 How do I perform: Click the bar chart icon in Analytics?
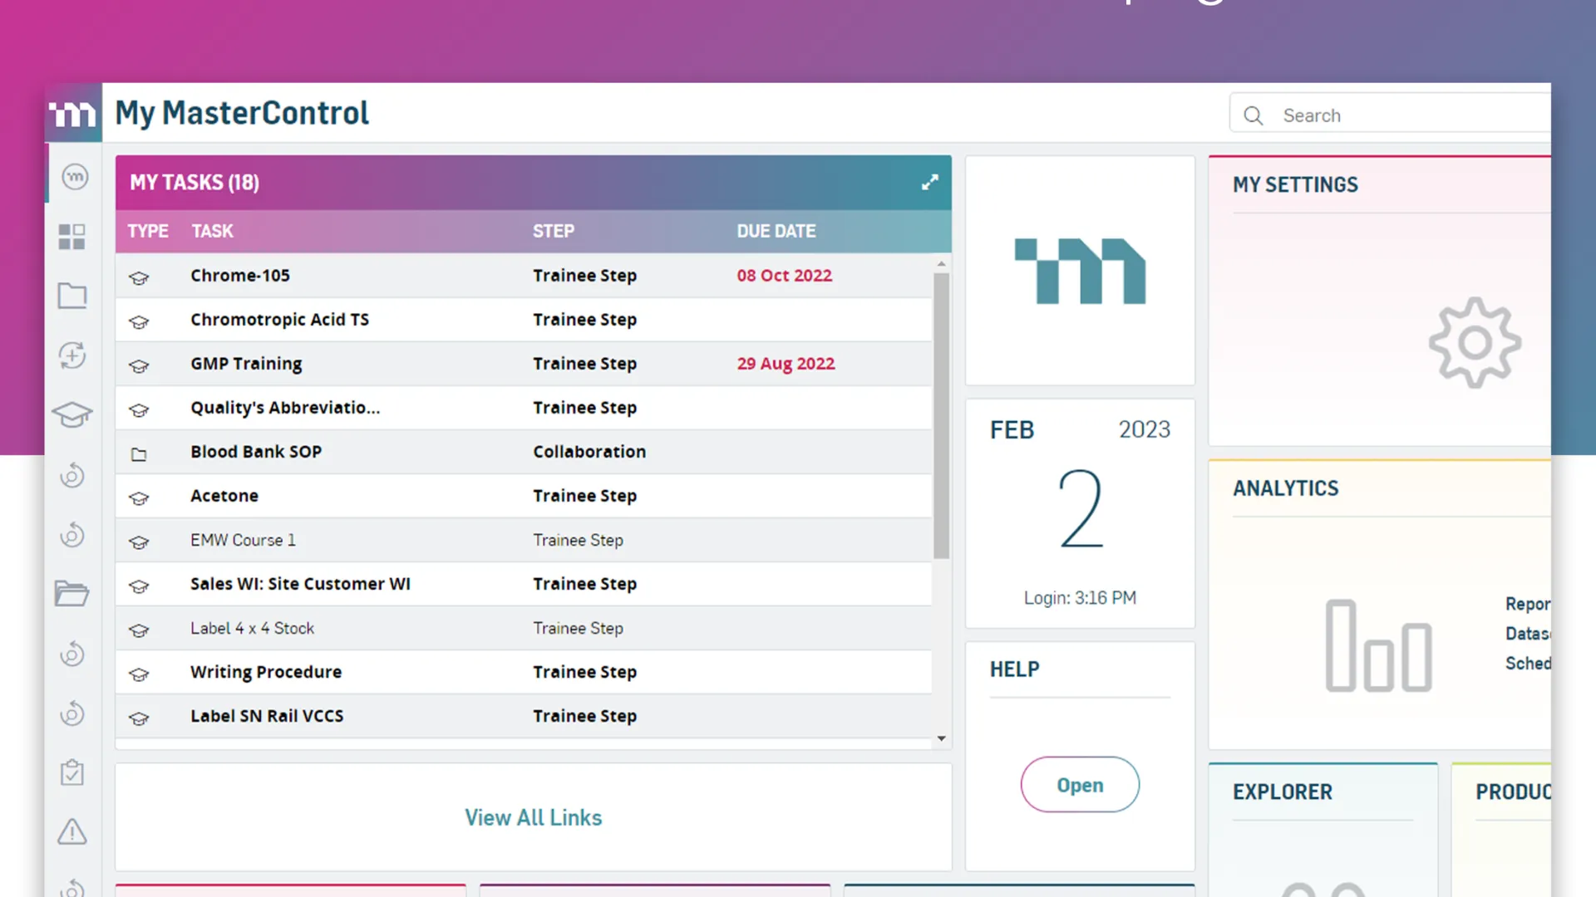pos(1378,645)
